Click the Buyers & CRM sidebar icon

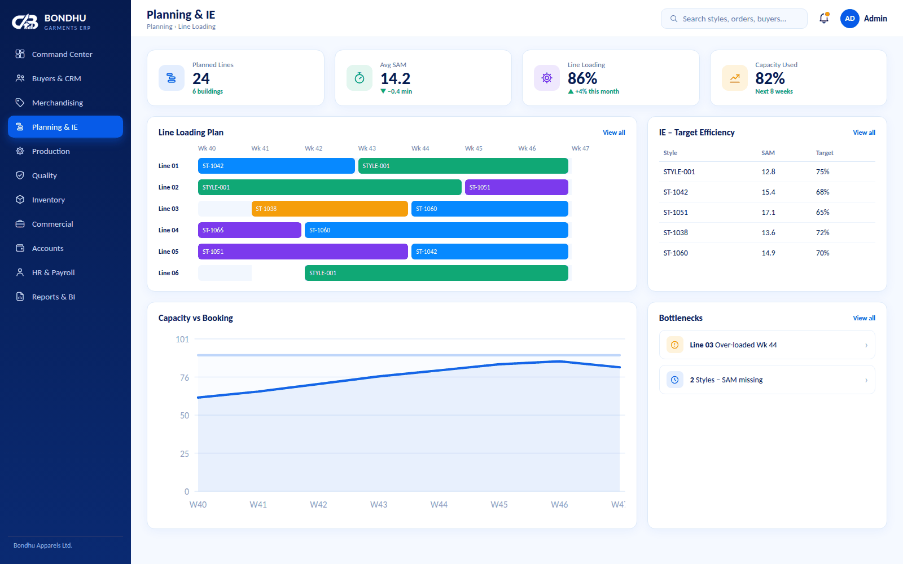(x=20, y=78)
